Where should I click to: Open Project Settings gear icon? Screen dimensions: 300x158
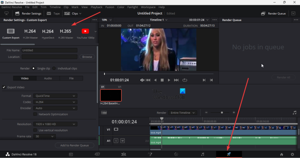[292, 155]
